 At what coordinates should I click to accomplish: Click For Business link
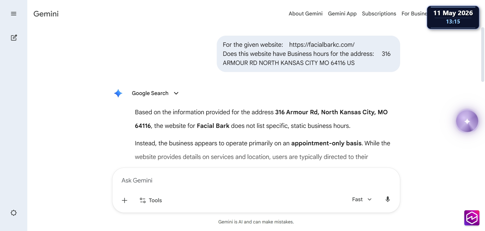tap(414, 14)
